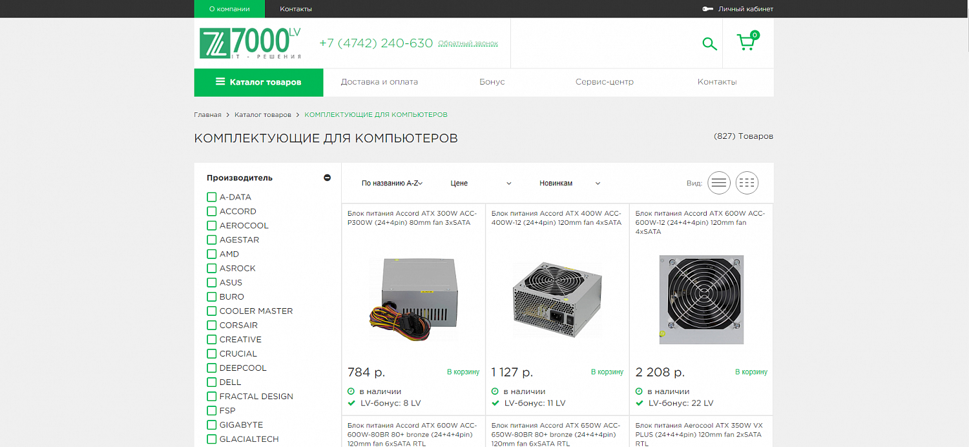Viewport: 969px width, 447px height.
Task: Click the Accord ATX 600W ACC-600W-12 fan grille image
Action: (x=702, y=299)
